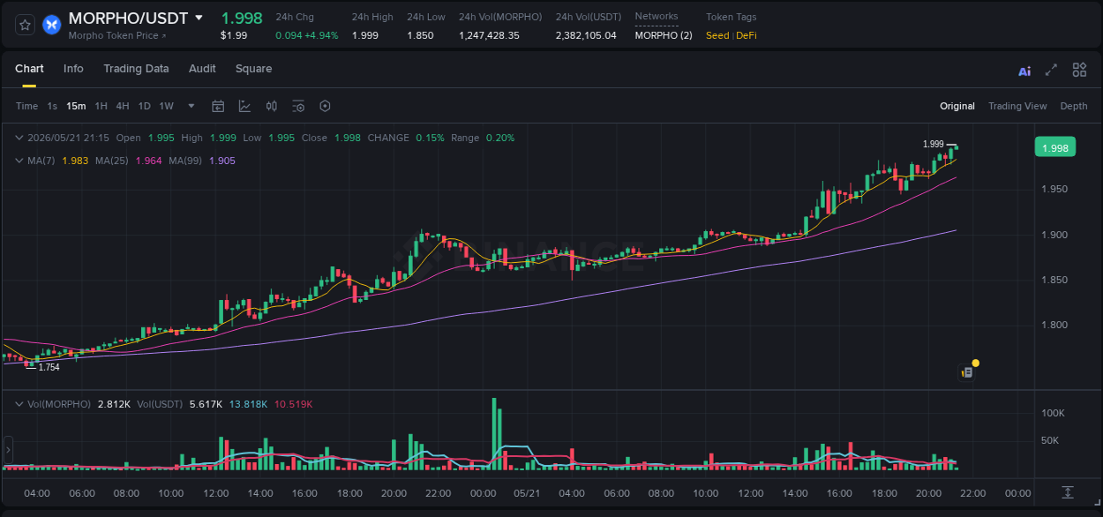Open the layout grid widgets icon
The height and width of the screenshot is (517, 1103).
click(1079, 70)
